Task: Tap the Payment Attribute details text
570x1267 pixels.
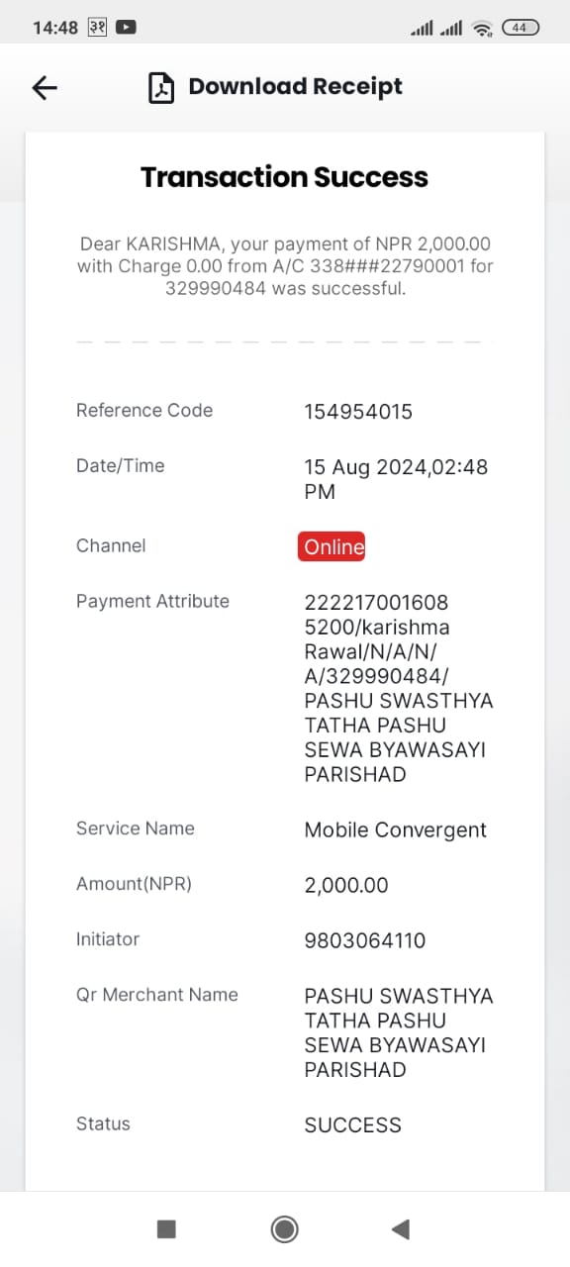Action: point(399,688)
